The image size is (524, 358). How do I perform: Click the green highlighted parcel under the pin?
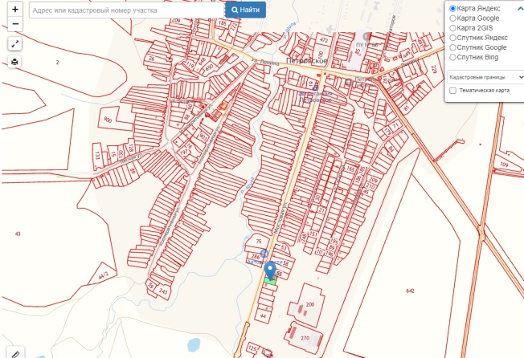[270, 281]
